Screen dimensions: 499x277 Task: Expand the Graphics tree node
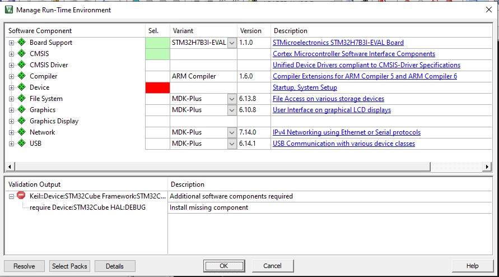[x=11, y=110]
